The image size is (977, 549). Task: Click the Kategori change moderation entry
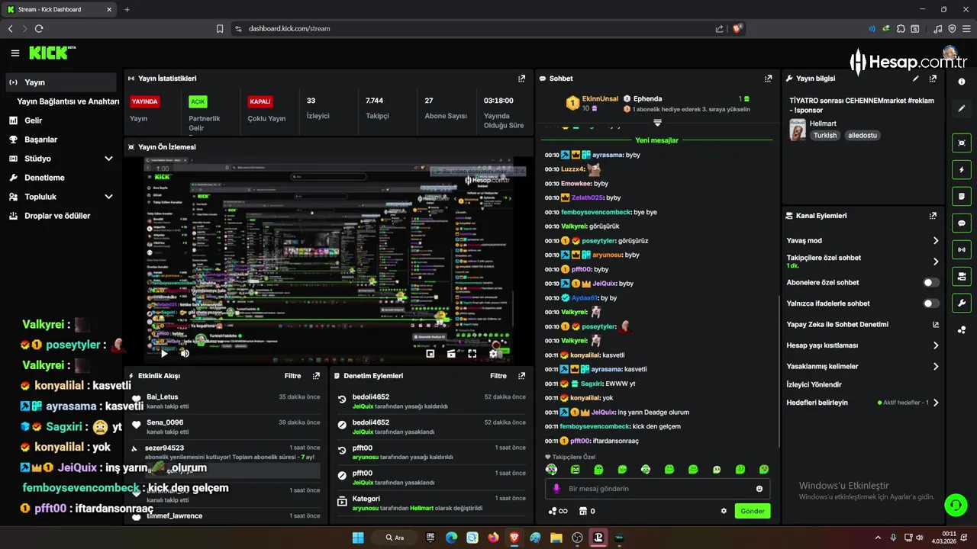coord(433,503)
